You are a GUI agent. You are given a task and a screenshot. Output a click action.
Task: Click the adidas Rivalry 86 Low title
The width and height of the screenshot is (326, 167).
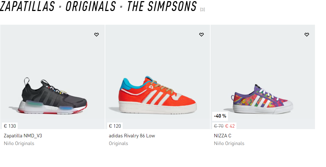click(132, 136)
